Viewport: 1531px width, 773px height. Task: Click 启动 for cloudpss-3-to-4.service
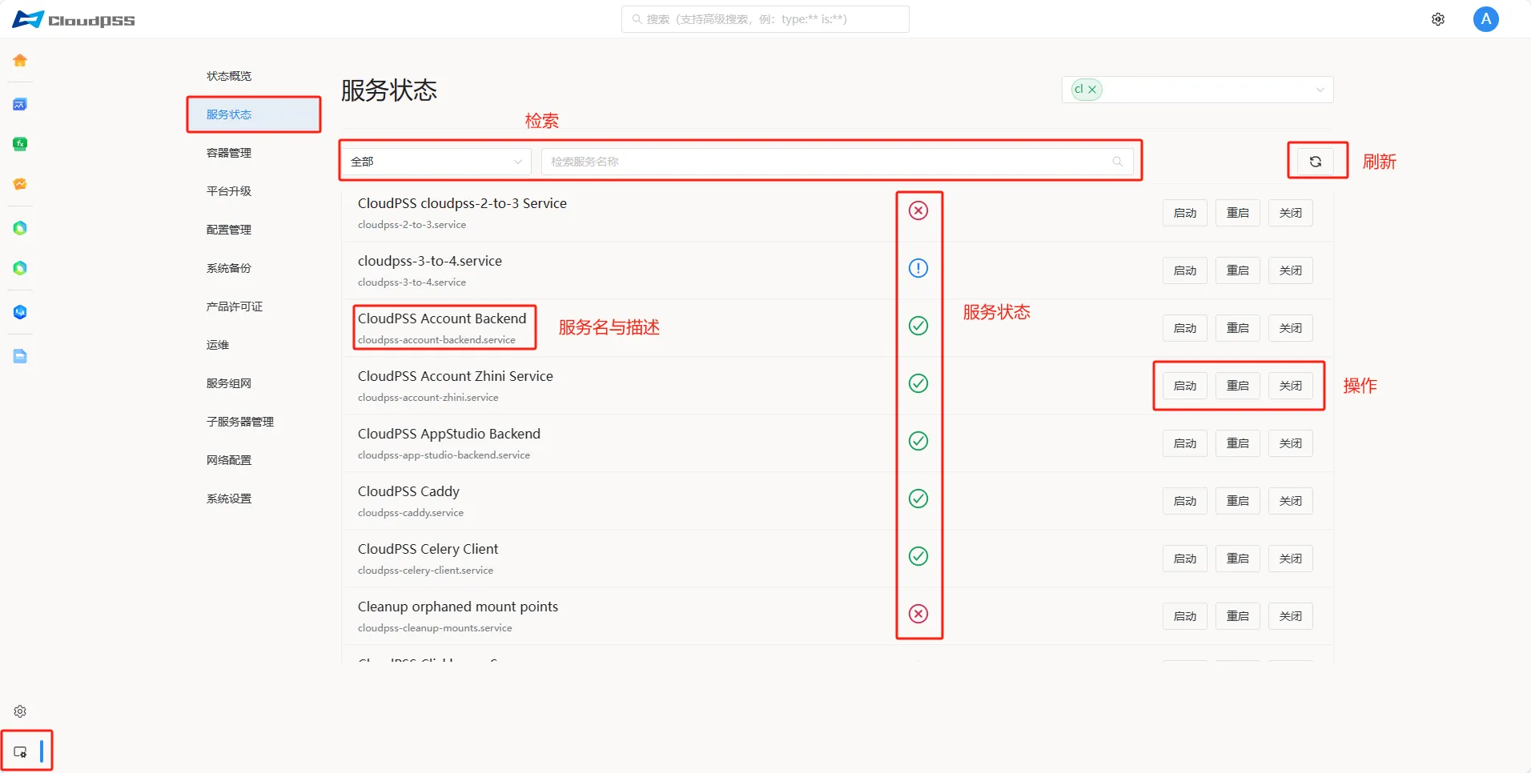(1185, 270)
